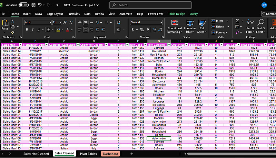Turn on the AutoSave toggle
Viewport: 276px width, 158px height.
23,5
